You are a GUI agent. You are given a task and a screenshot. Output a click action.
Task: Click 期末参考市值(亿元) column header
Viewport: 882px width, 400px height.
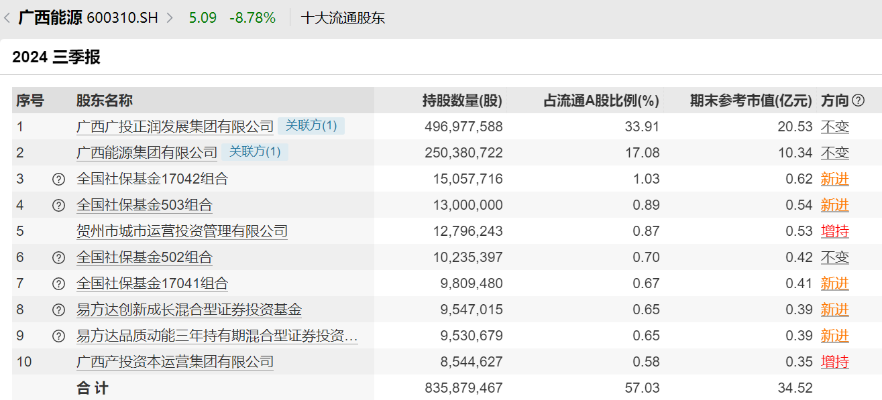751,101
